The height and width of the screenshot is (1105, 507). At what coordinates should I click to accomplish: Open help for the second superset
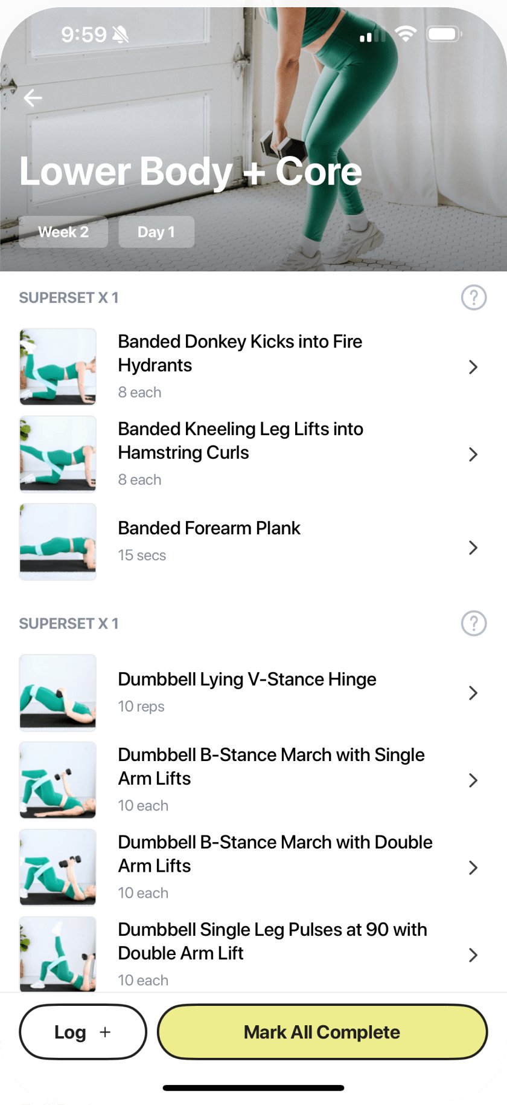click(x=474, y=623)
